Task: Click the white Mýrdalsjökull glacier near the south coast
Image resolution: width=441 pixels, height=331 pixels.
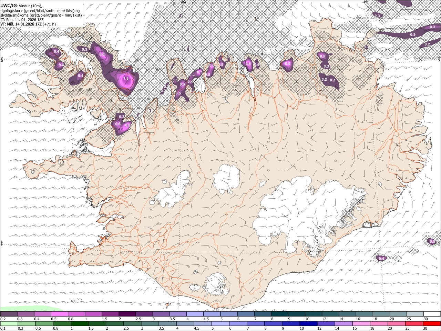Action: tap(216, 284)
